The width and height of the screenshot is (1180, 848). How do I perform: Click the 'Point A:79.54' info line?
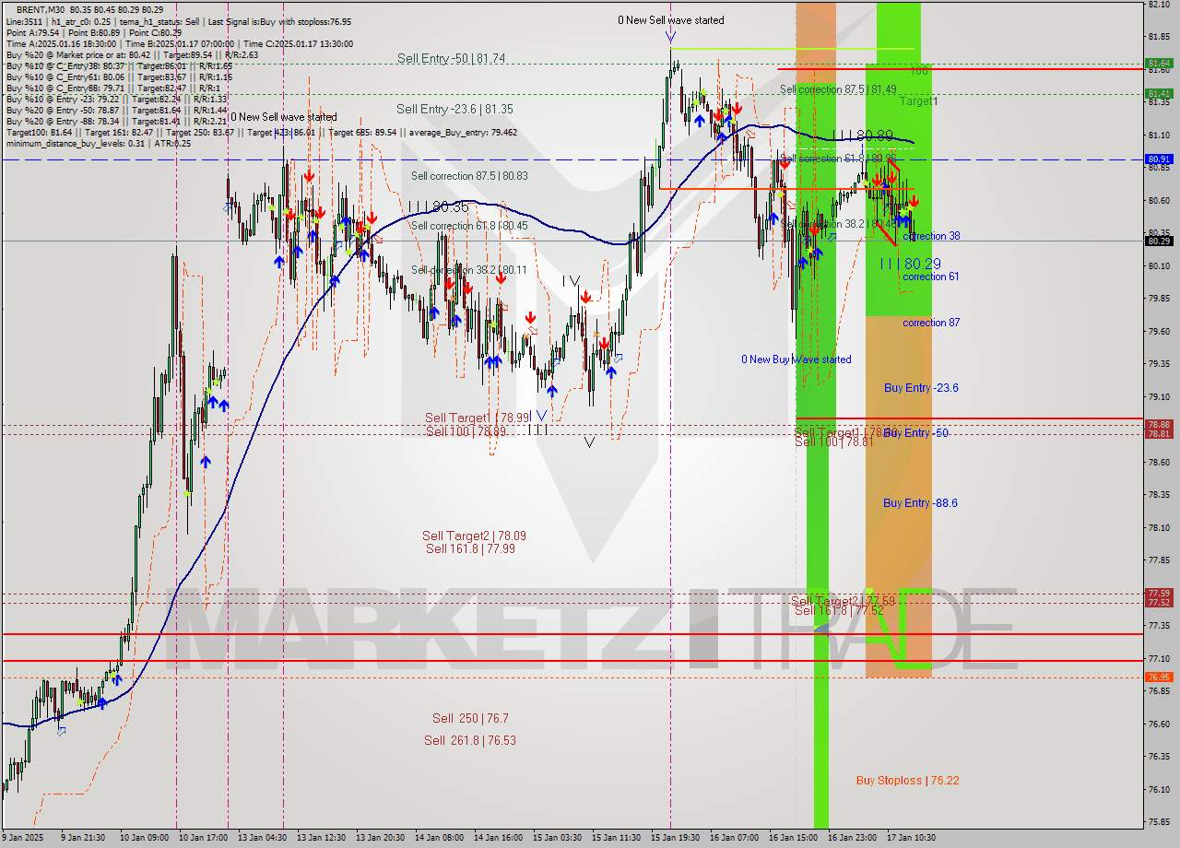94,32
